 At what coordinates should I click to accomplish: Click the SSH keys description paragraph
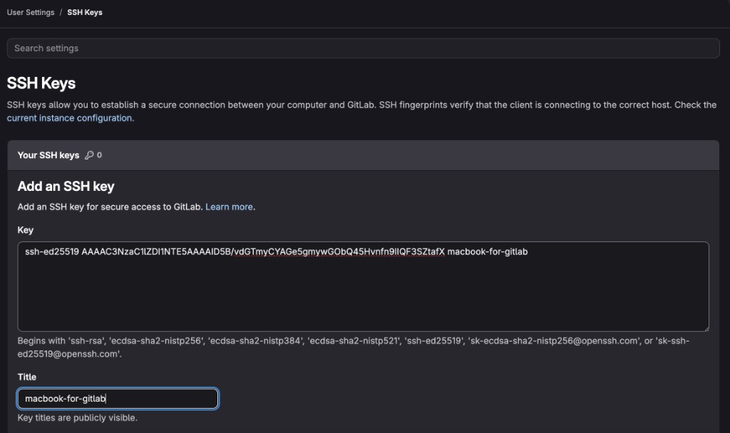pos(356,105)
